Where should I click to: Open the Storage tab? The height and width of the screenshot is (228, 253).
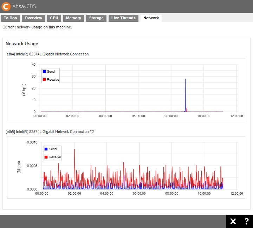[96, 18]
